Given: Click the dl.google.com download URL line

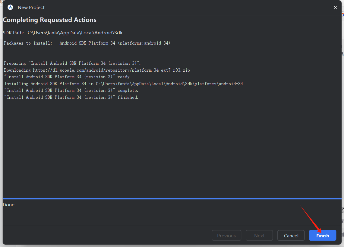Looking at the screenshot, I should [x=97, y=70].
